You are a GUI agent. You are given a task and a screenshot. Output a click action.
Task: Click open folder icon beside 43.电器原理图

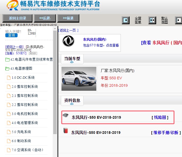click(x=7, y=69)
